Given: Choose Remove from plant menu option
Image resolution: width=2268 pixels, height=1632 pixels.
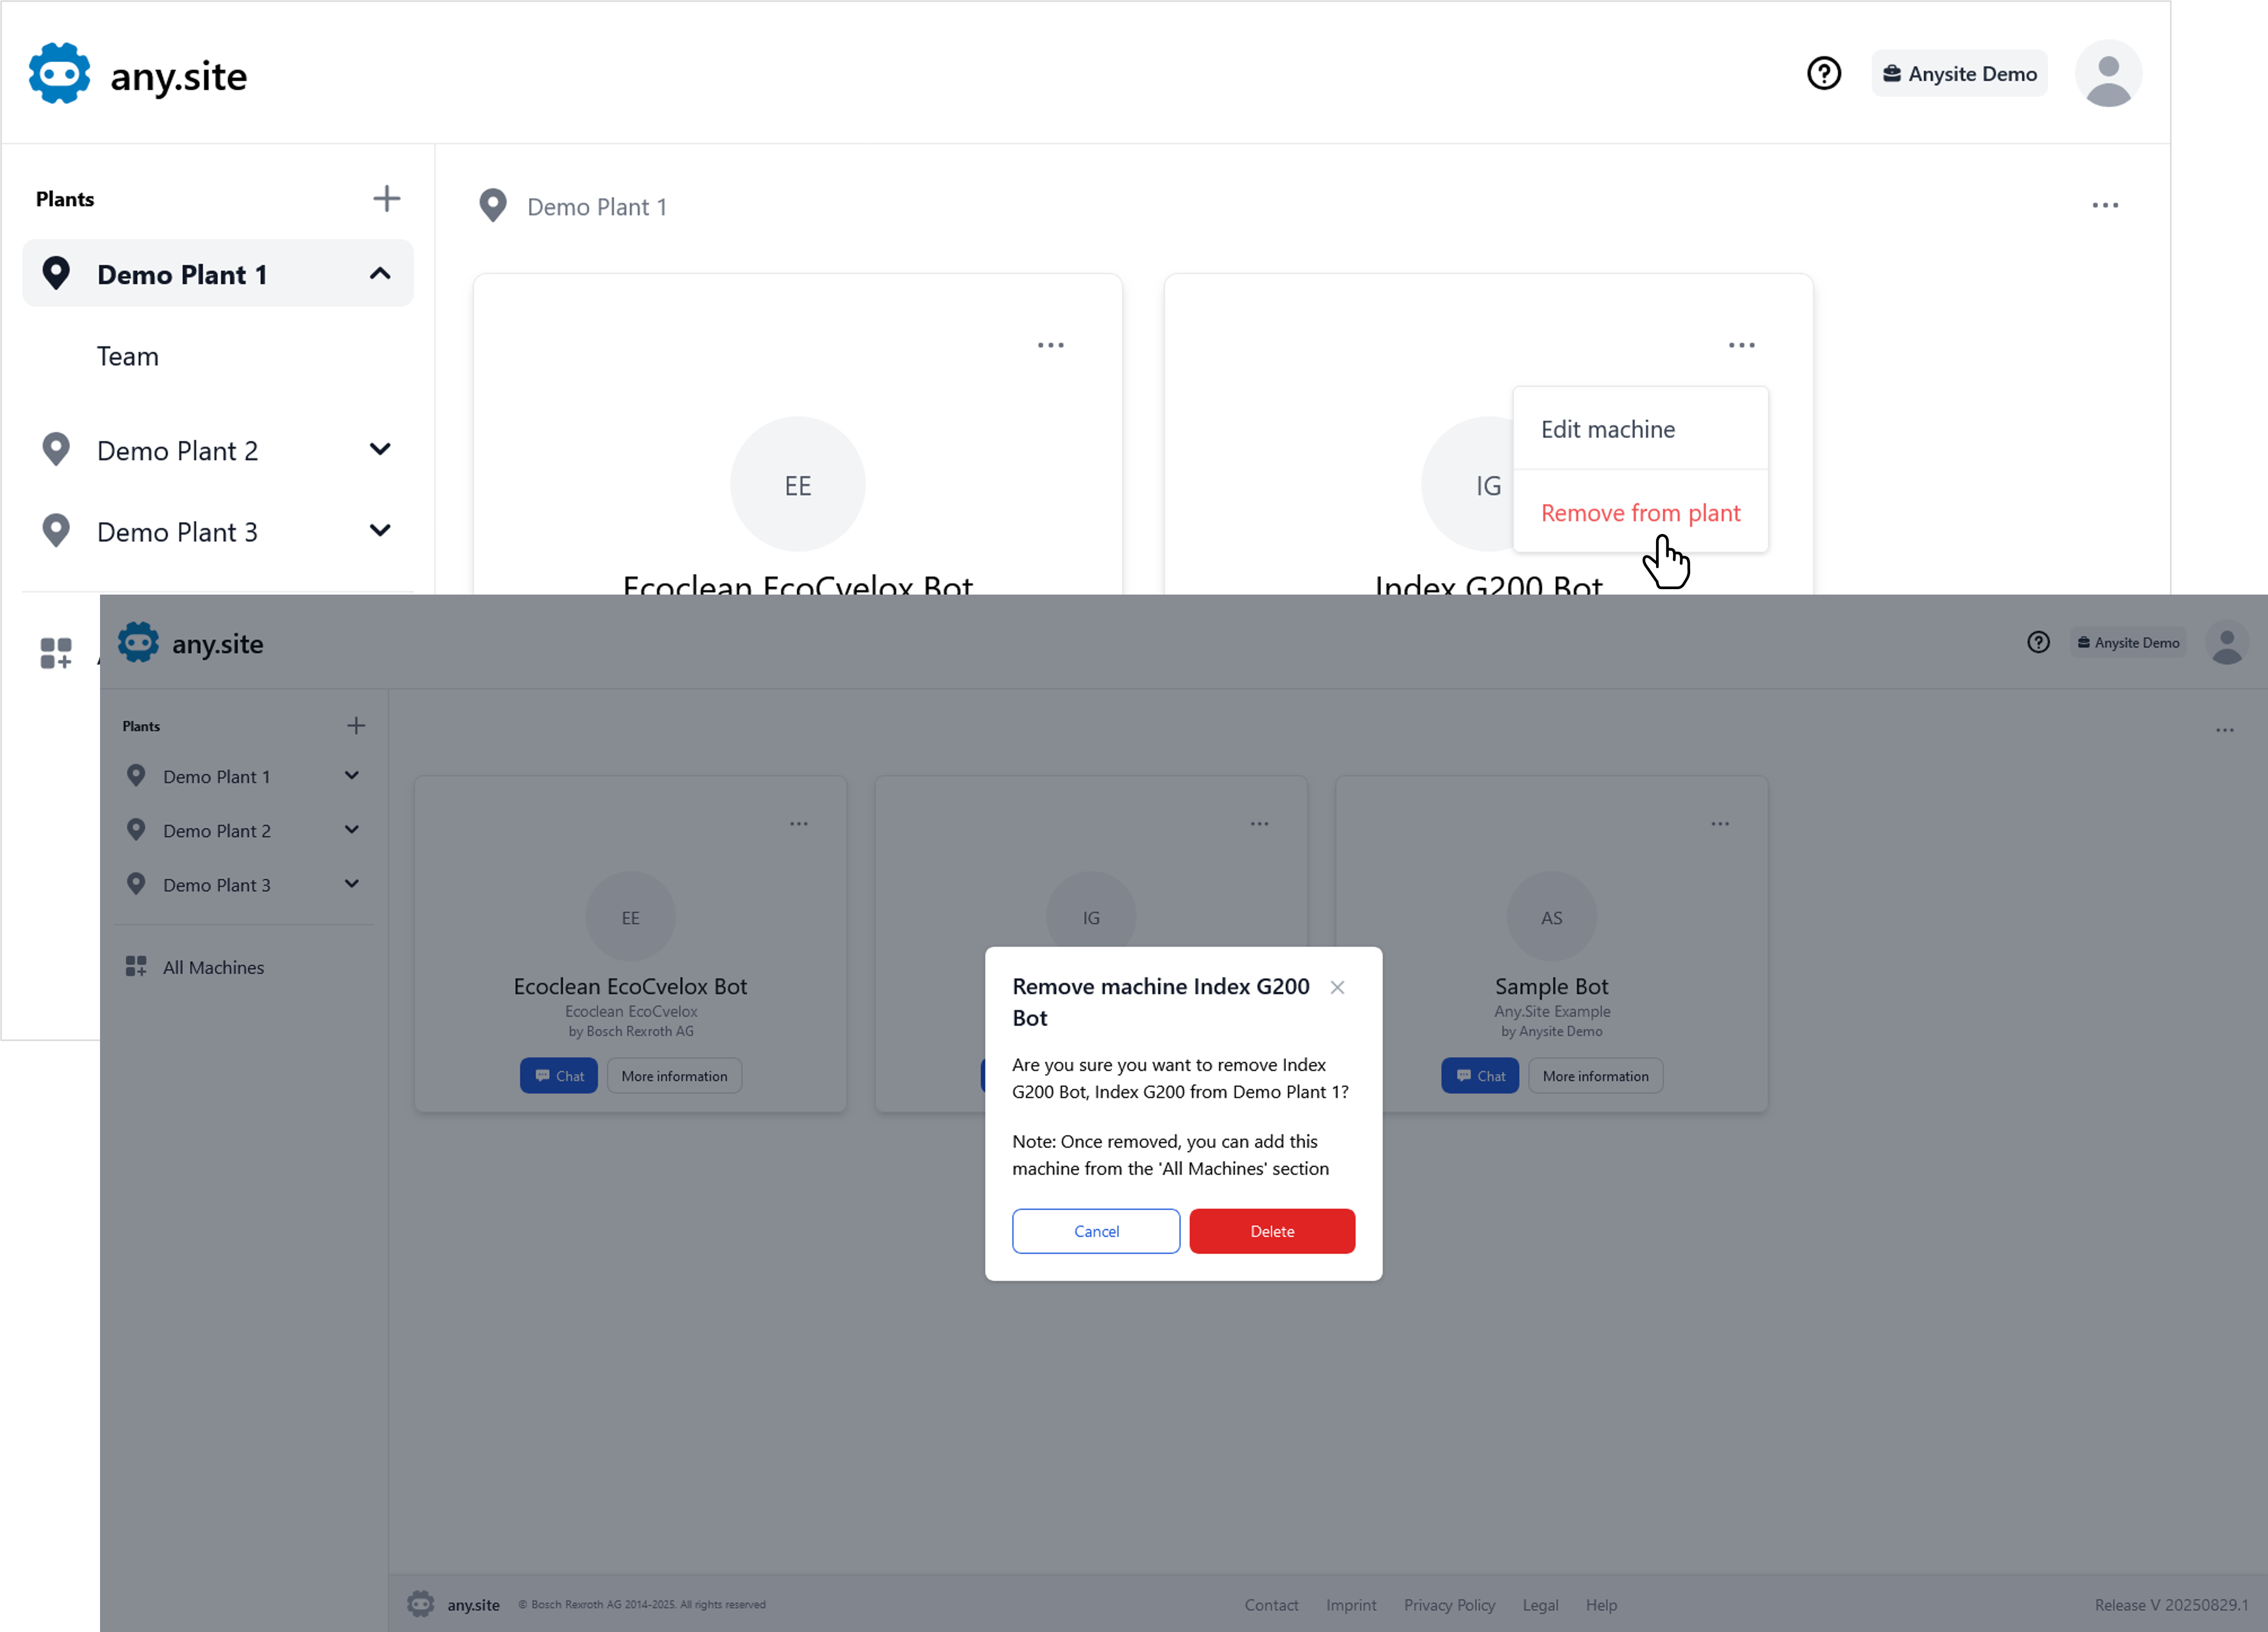Looking at the screenshot, I should tap(1640, 513).
